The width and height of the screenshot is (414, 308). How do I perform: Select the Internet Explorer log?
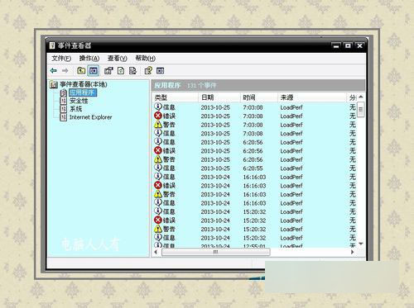click(x=90, y=117)
